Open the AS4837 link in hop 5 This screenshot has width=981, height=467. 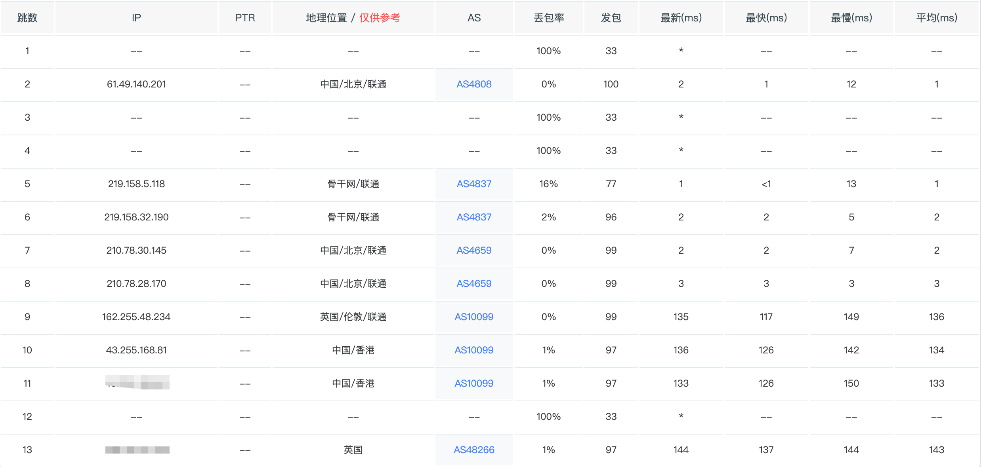(x=474, y=184)
